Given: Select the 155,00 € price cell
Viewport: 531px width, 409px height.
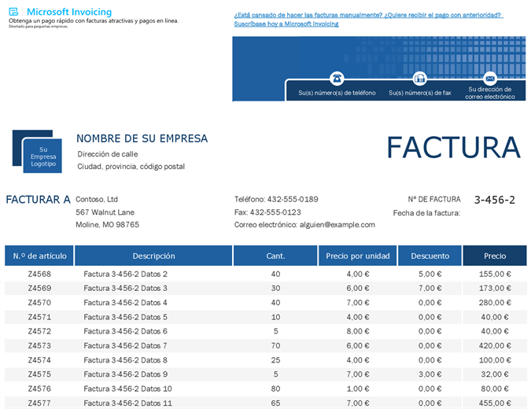Looking at the screenshot, I should point(495,274).
